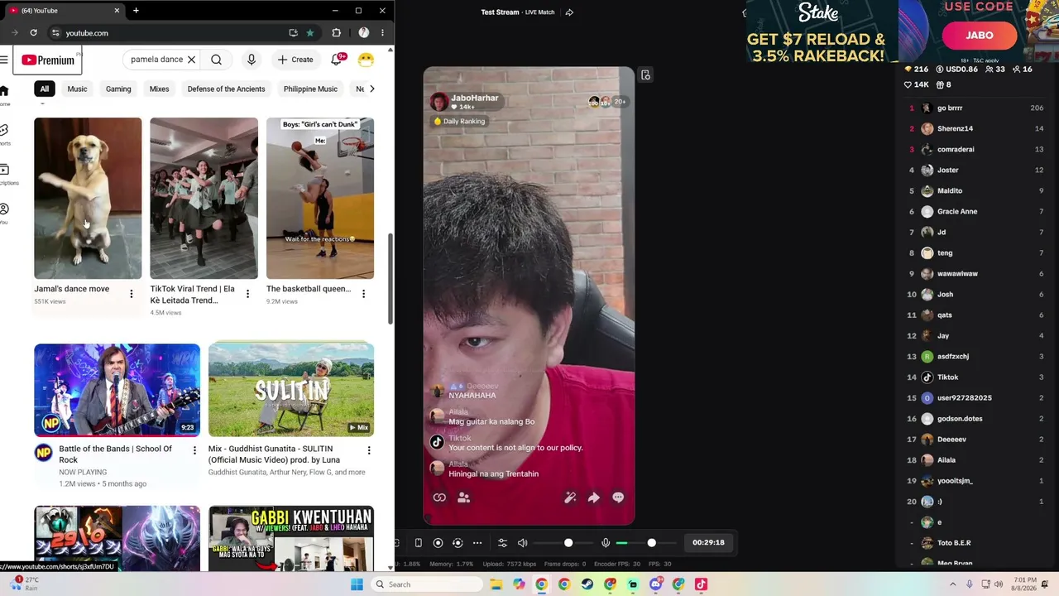Show hidden system tray icons chevron
Image resolution: width=1059 pixels, height=596 pixels.
click(x=952, y=584)
